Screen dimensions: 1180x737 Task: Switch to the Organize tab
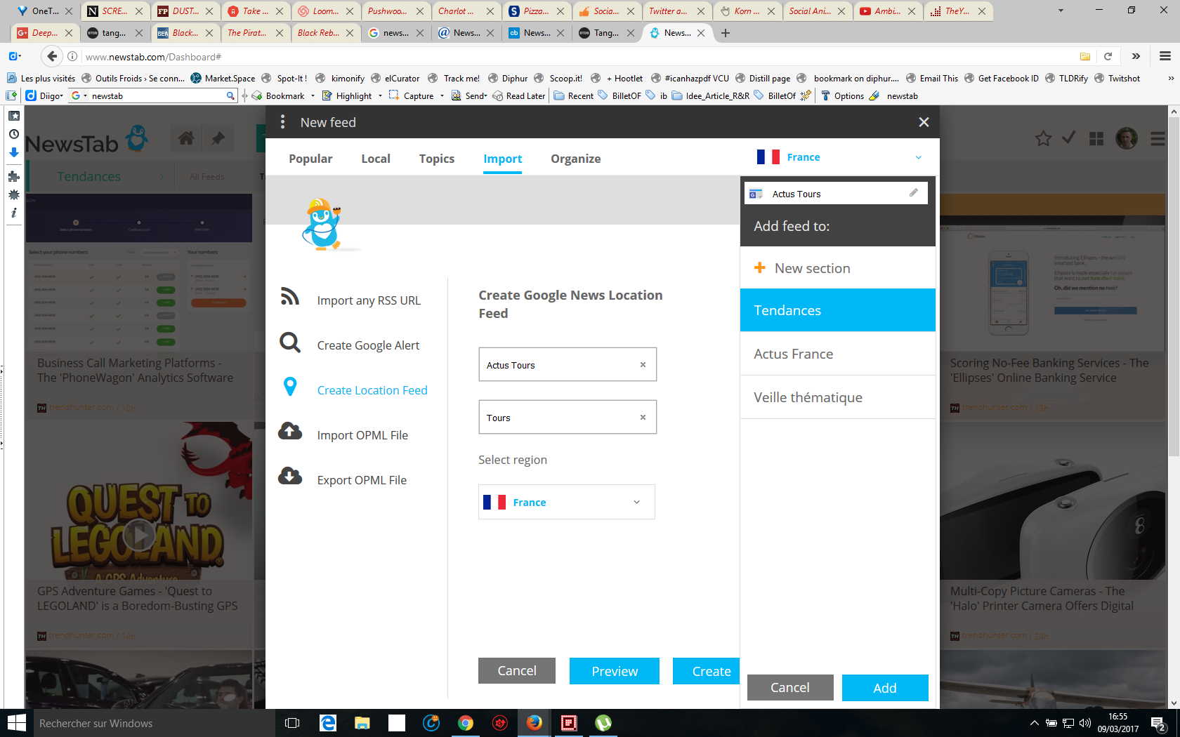coord(575,159)
